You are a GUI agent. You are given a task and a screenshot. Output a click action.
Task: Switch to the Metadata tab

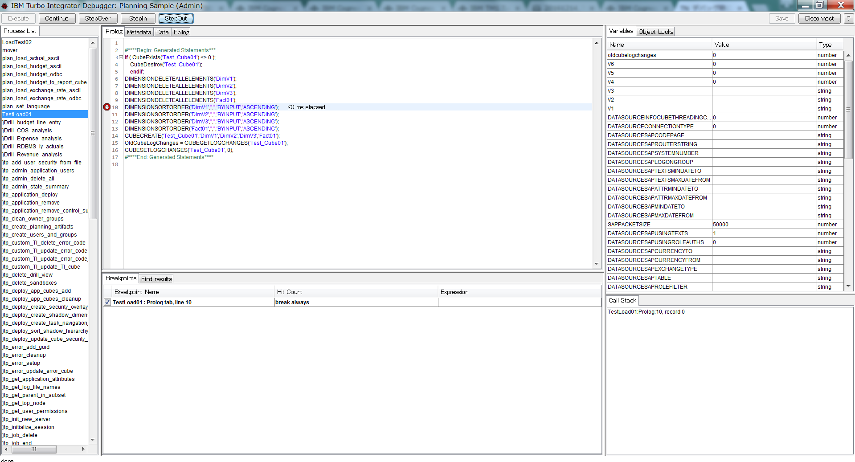tap(139, 32)
